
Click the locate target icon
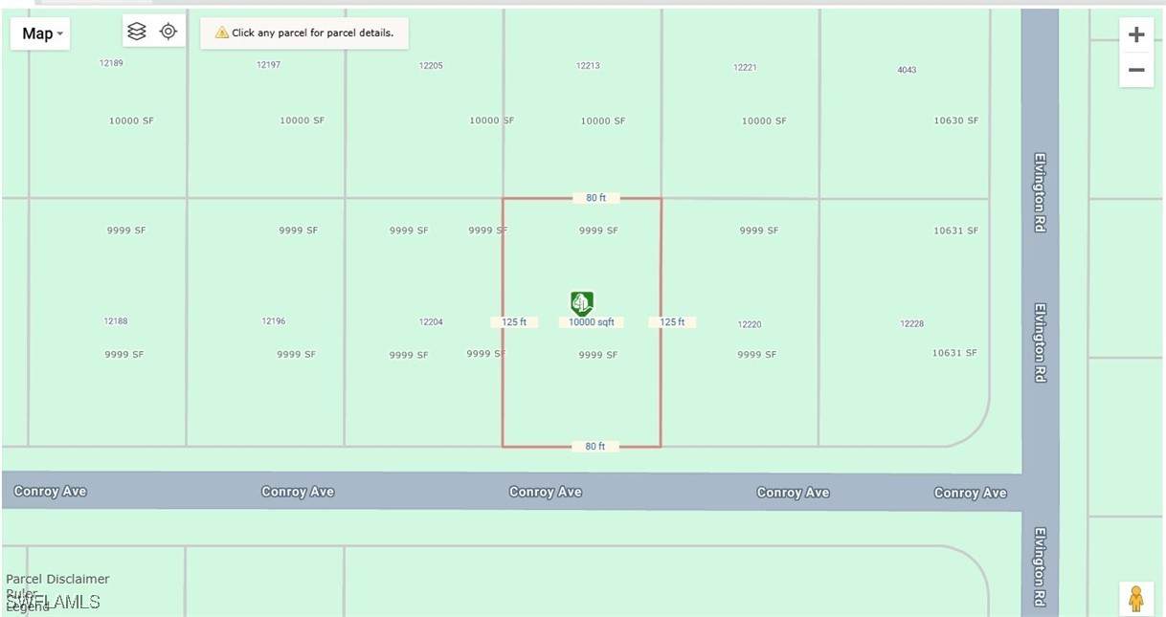168,32
